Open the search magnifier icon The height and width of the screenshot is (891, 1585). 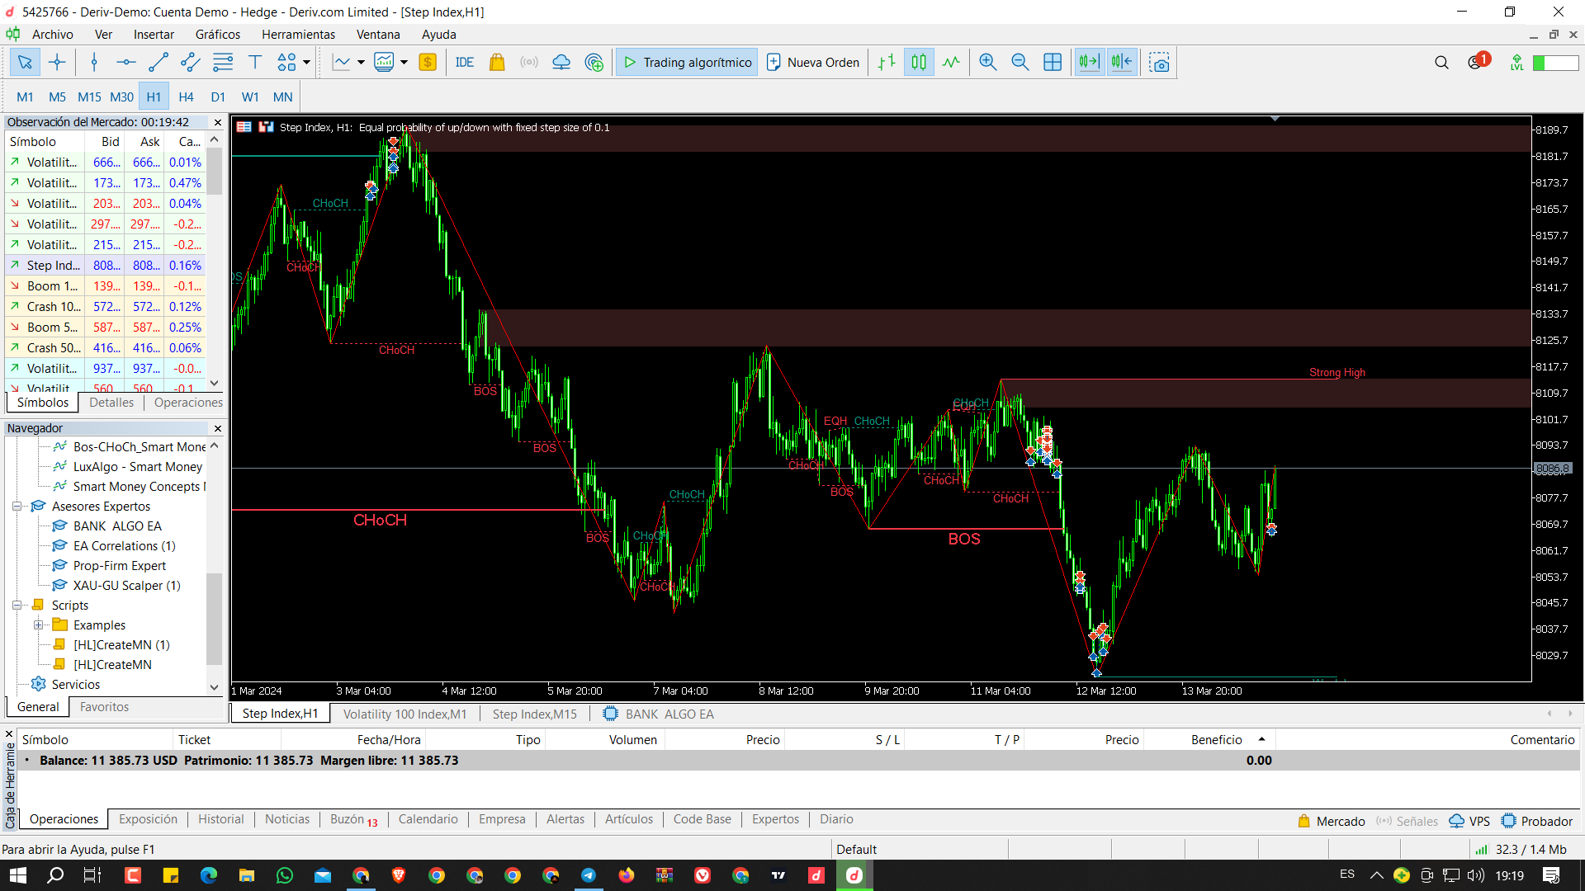tap(1441, 63)
